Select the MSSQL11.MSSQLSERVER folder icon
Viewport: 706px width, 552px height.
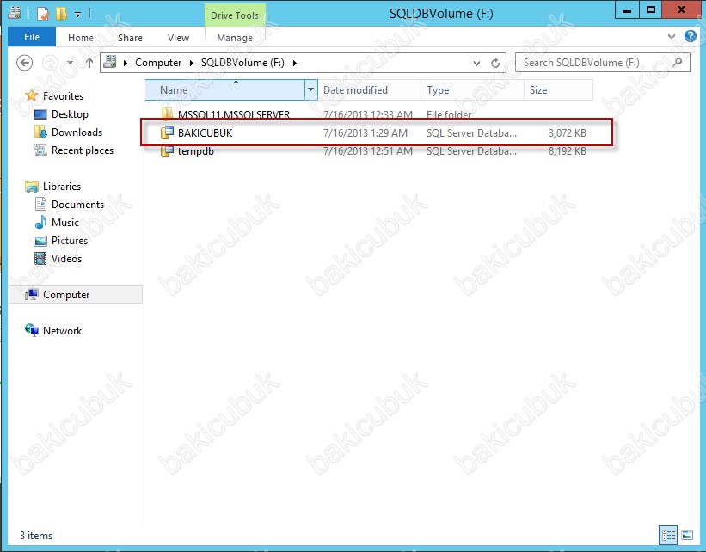tap(167, 113)
